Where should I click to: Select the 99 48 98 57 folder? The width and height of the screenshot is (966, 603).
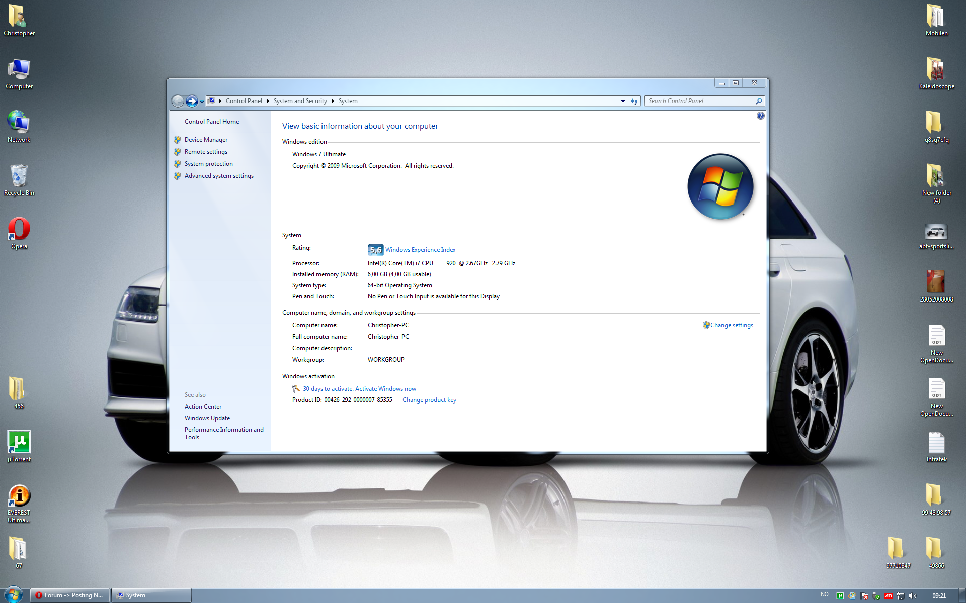click(x=936, y=499)
